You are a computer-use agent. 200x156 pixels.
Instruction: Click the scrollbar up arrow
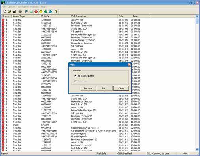pos(197,17)
